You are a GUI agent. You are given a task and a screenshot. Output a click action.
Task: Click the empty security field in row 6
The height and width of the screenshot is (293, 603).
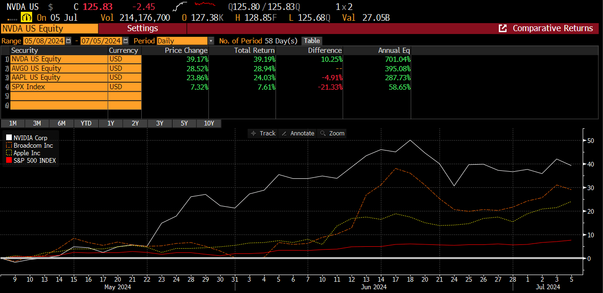click(59, 105)
